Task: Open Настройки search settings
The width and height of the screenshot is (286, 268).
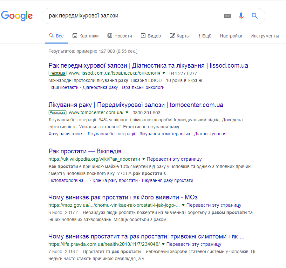Action: pos(231,36)
